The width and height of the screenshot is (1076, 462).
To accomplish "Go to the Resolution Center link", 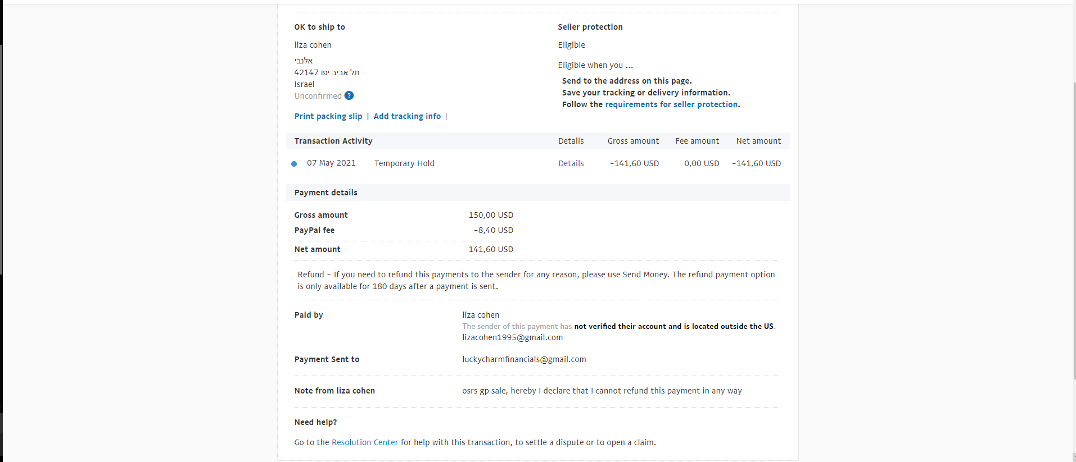I will coord(365,442).
